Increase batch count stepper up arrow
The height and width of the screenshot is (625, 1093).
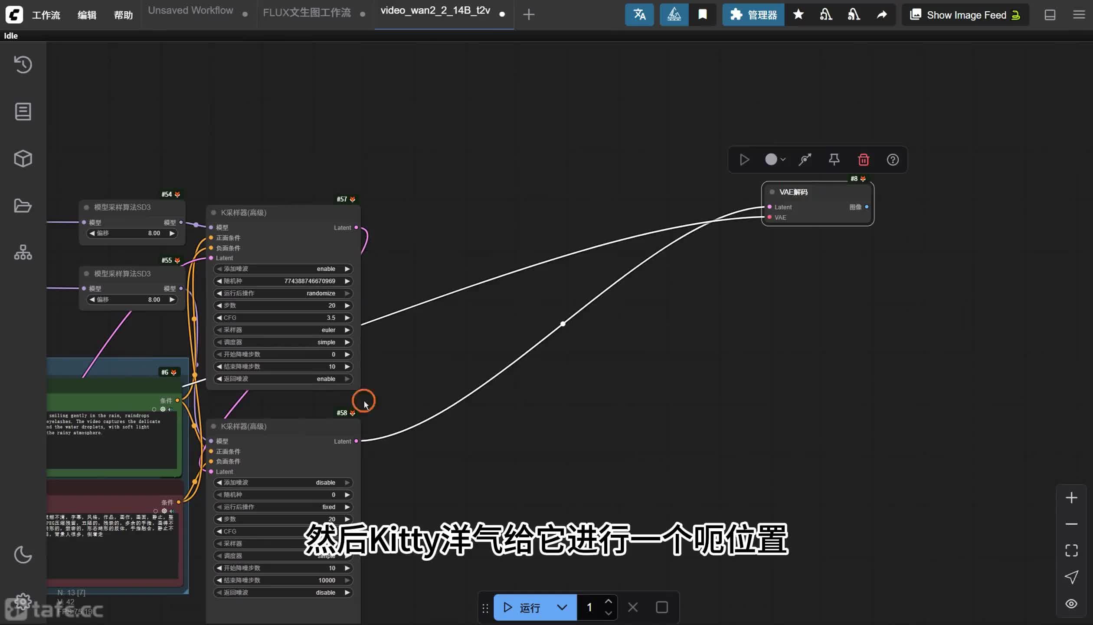[x=608, y=602]
